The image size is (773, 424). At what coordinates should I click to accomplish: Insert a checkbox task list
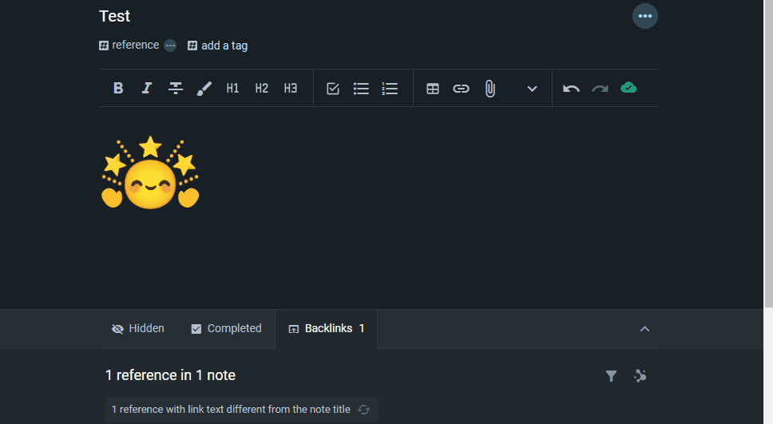point(333,89)
